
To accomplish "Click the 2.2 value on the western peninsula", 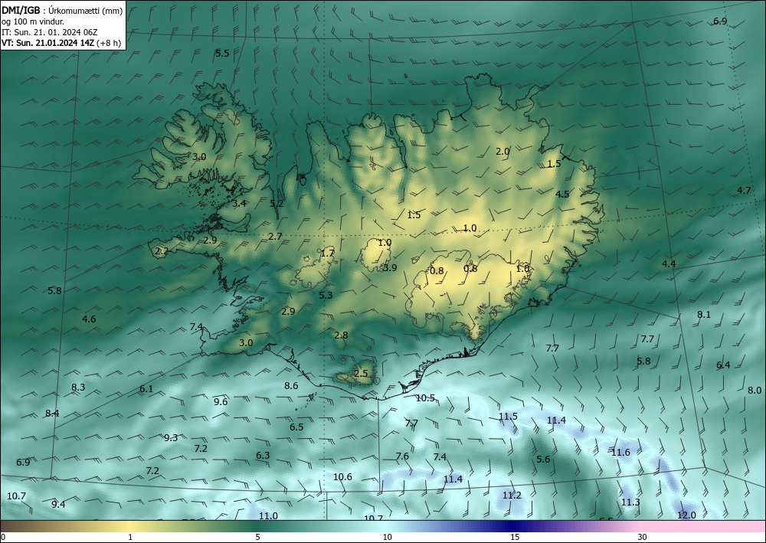I will pyautogui.click(x=162, y=251).
